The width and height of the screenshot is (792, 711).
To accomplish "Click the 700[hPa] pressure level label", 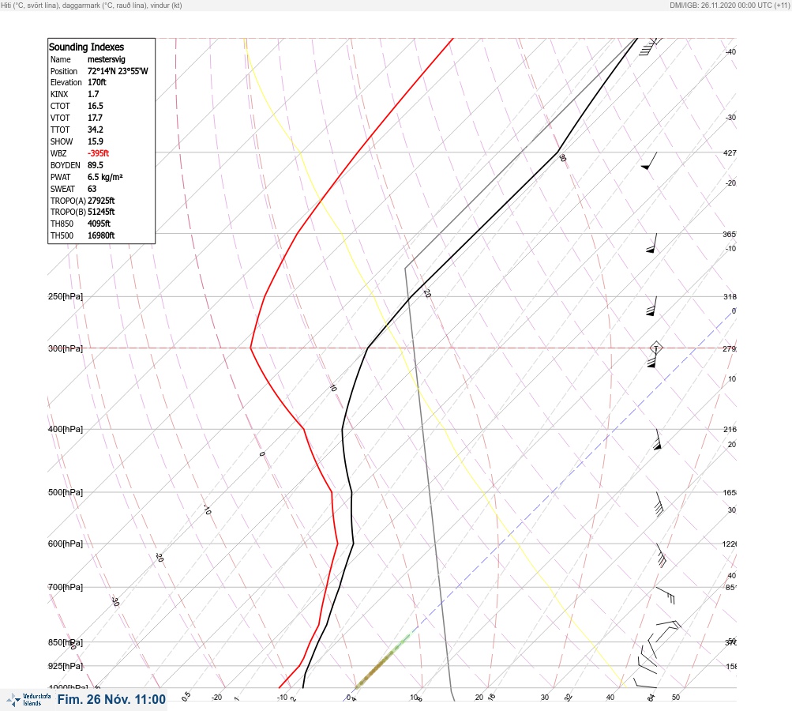I will [66, 587].
